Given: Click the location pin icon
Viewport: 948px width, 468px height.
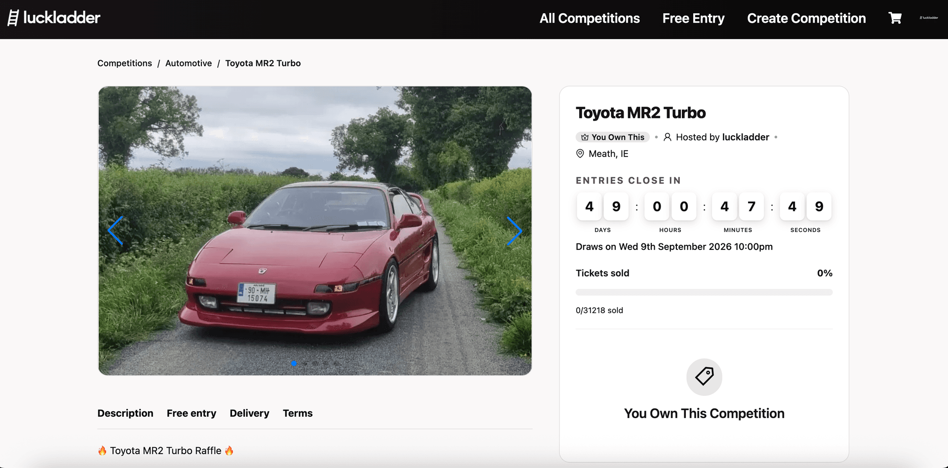Looking at the screenshot, I should click(x=580, y=154).
